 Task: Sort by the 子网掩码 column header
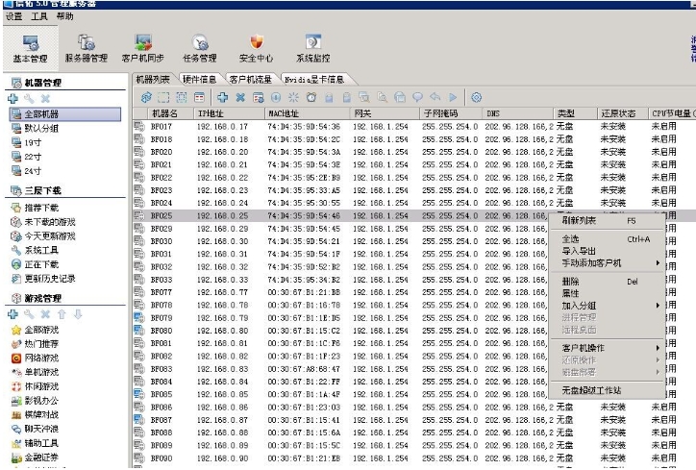(451, 113)
